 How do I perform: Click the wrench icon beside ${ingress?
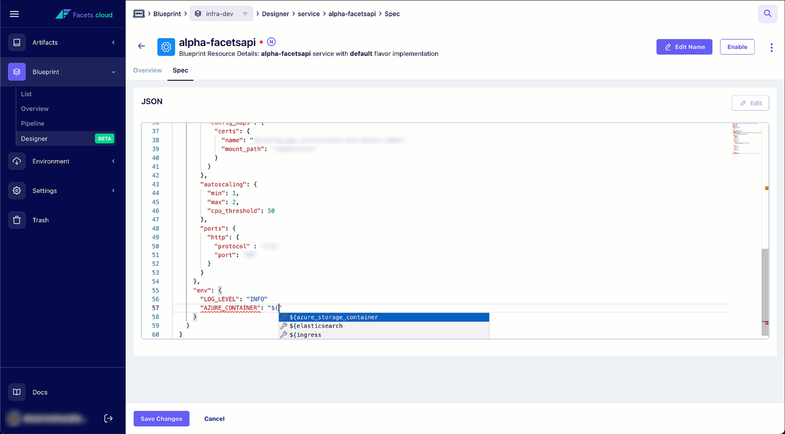point(284,335)
